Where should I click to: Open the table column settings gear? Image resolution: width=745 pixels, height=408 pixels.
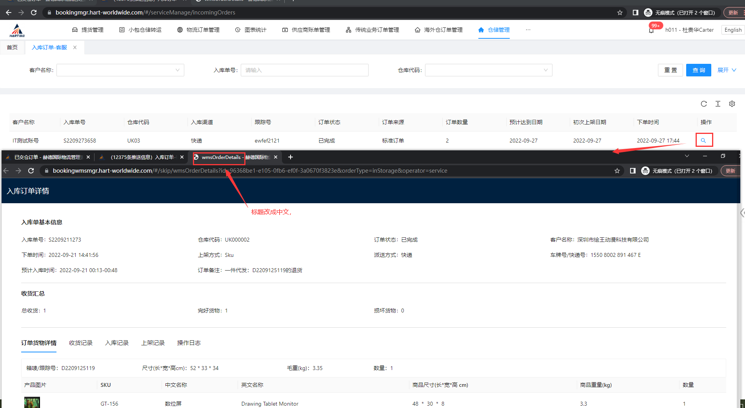pos(732,104)
